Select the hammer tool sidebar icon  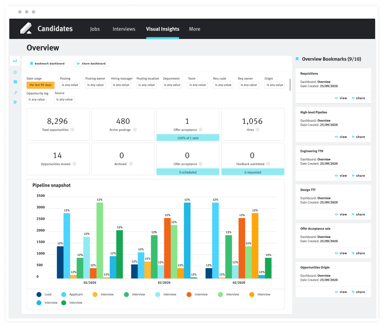[x=15, y=92]
